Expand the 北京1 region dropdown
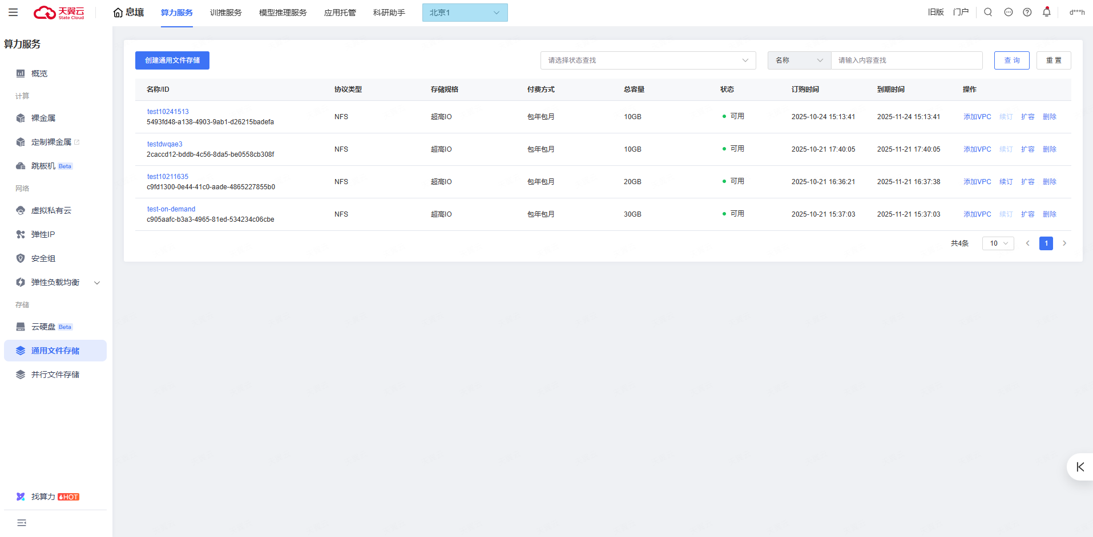This screenshot has width=1093, height=537. (465, 13)
